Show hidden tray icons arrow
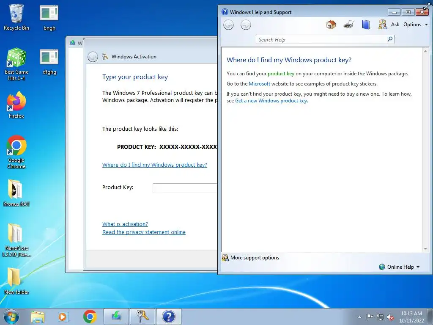 [x=359, y=317]
